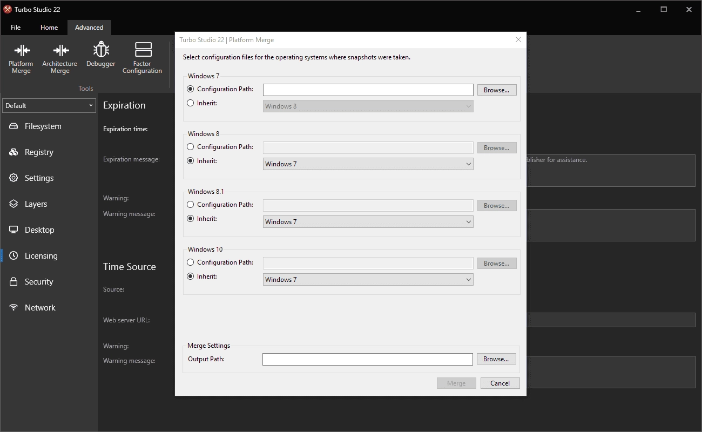
Task: Open the Architecture Merge tool
Action: coord(60,59)
